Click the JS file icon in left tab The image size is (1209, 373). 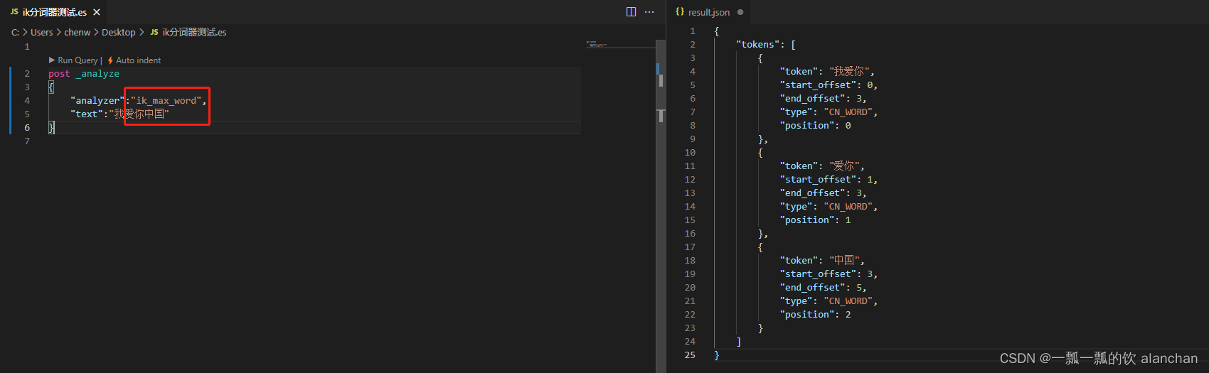[x=14, y=12]
